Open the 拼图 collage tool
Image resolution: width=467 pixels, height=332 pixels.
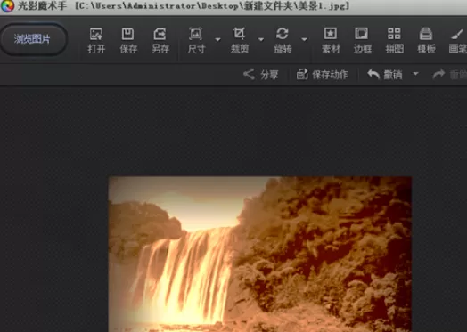point(394,41)
